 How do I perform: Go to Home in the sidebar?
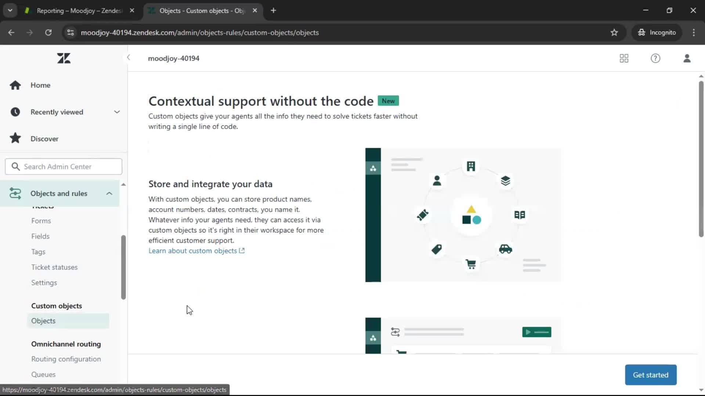click(40, 85)
